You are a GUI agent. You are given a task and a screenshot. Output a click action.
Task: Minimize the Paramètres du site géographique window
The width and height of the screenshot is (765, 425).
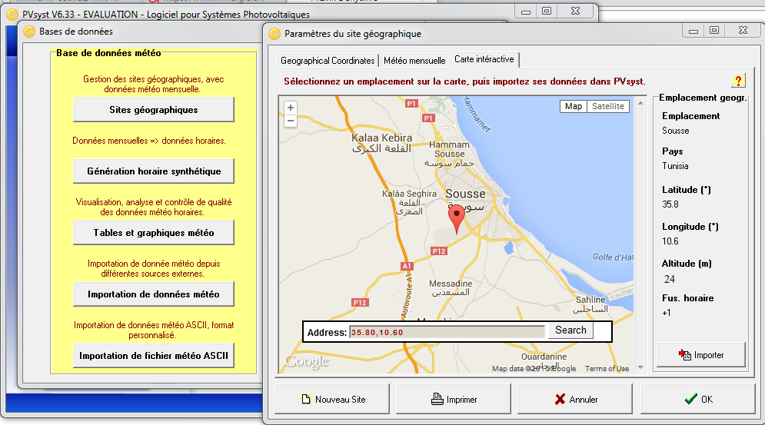click(693, 30)
